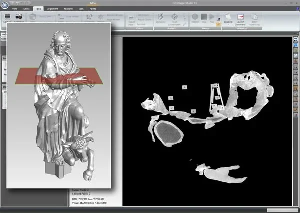Click the Virtual memory status line
Screen dimensions: 300x213
pos(89,203)
